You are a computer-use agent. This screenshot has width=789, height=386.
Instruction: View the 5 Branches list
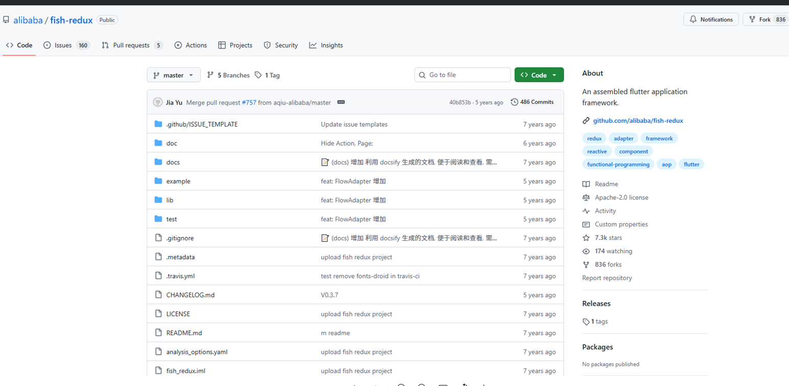[228, 75]
